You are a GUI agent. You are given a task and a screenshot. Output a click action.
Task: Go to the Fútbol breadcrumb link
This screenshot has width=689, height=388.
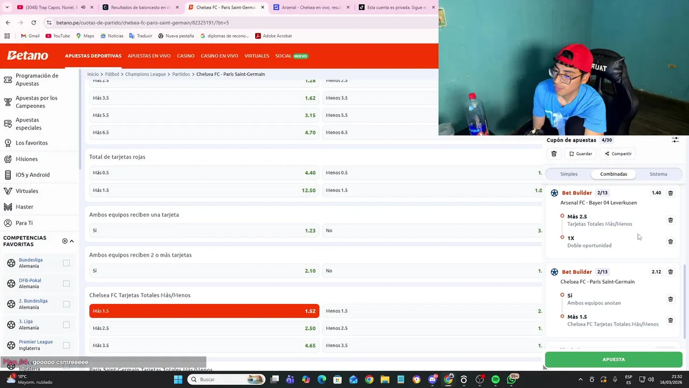(x=112, y=74)
